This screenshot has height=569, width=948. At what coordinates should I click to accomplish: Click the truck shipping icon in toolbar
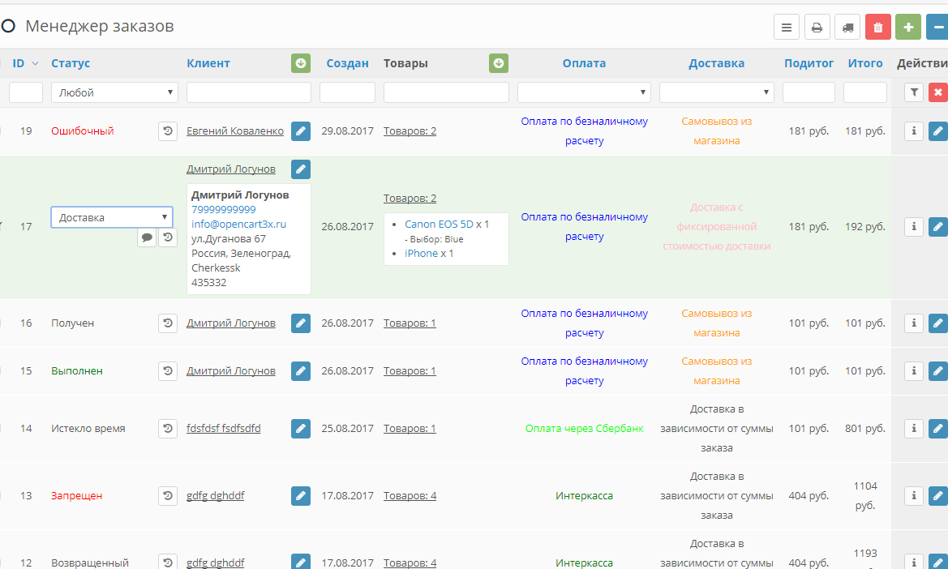847,28
